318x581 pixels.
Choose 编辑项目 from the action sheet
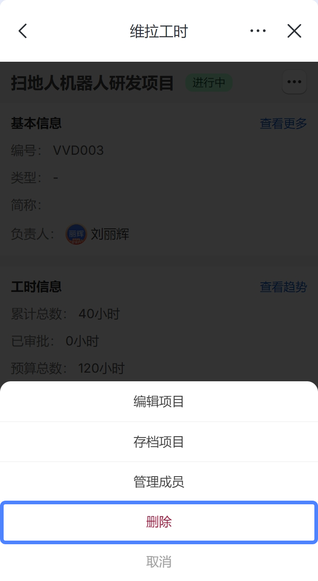(159, 402)
